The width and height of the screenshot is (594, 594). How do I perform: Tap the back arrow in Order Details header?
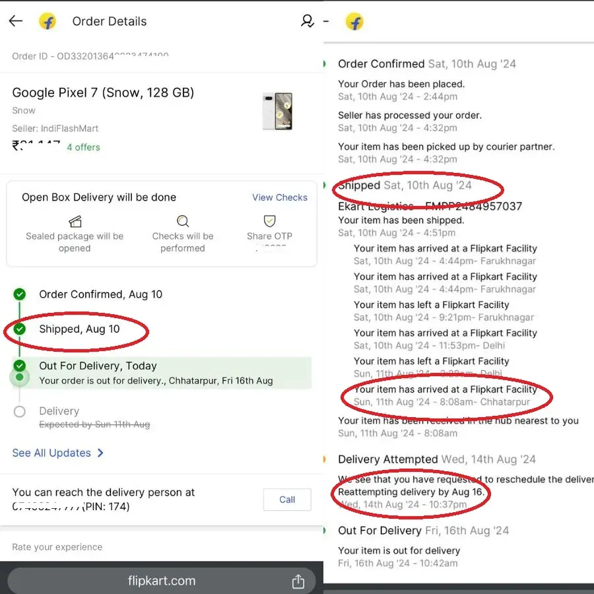[x=16, y=21]
